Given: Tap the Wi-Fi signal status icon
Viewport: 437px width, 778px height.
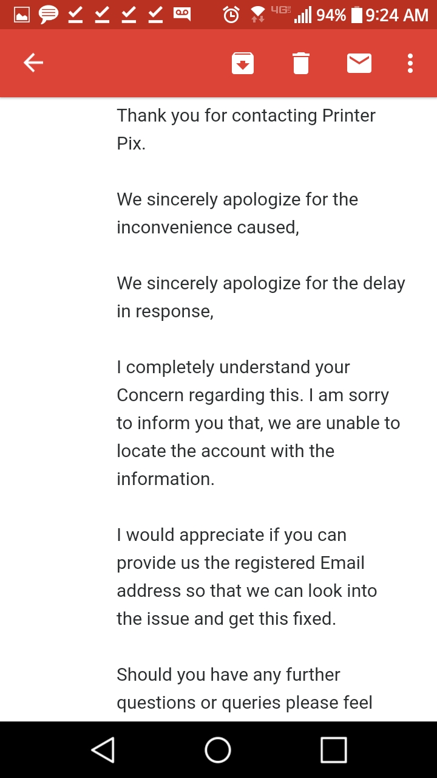Looking at the screenshot, I should [x=259, y=15].
